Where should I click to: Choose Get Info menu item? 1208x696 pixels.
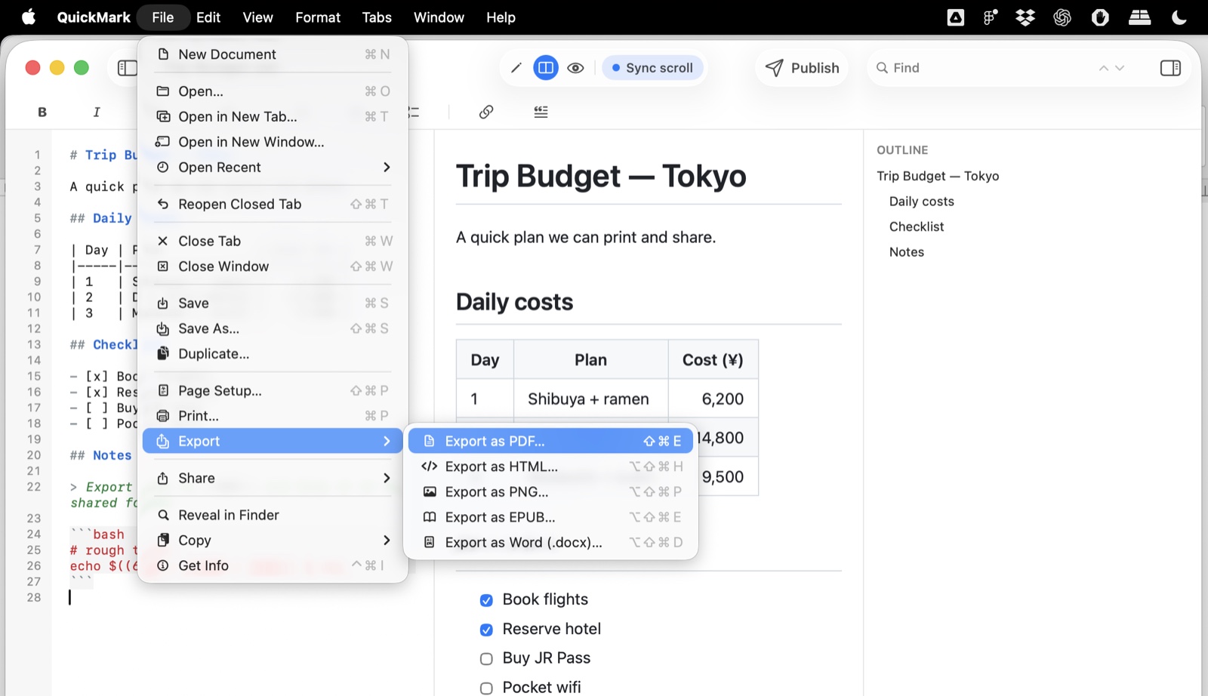click(x=273, y=565)
